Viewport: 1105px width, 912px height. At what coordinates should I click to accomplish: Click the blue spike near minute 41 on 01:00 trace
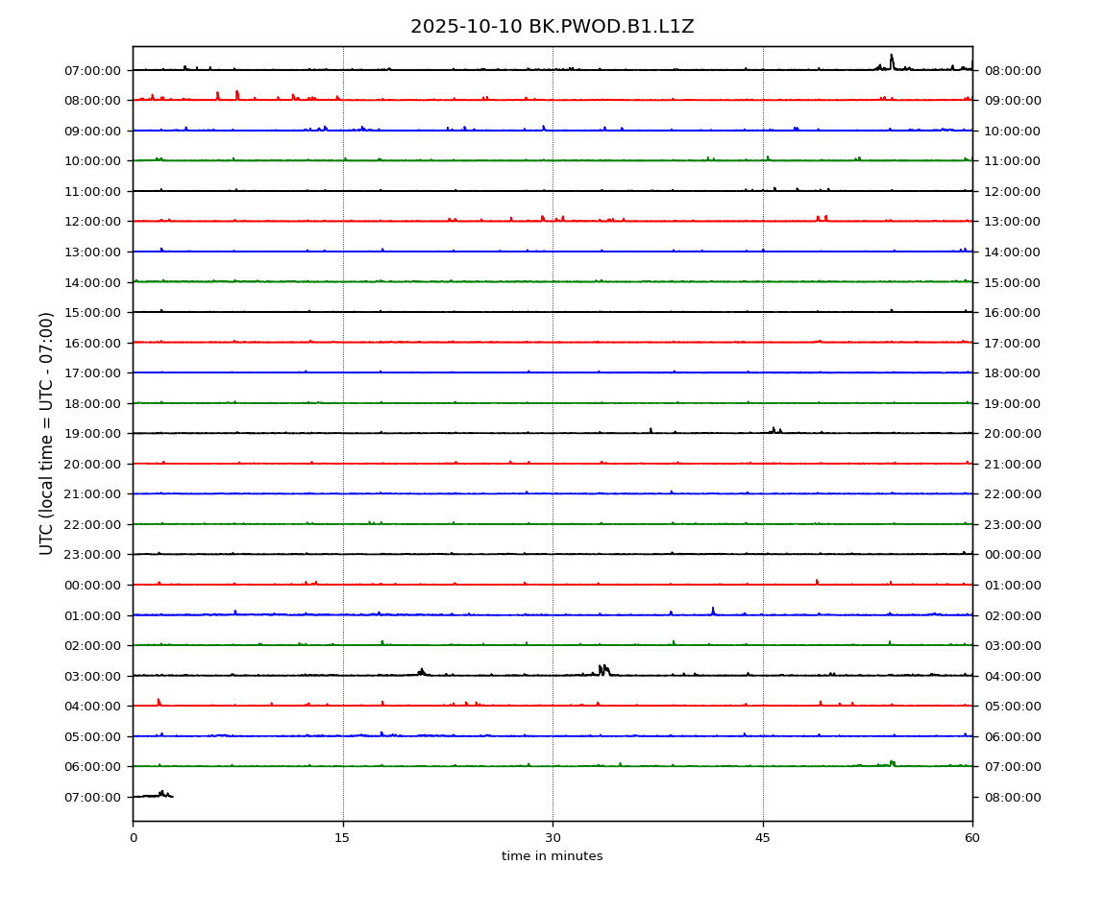click(x=712, y=611)
